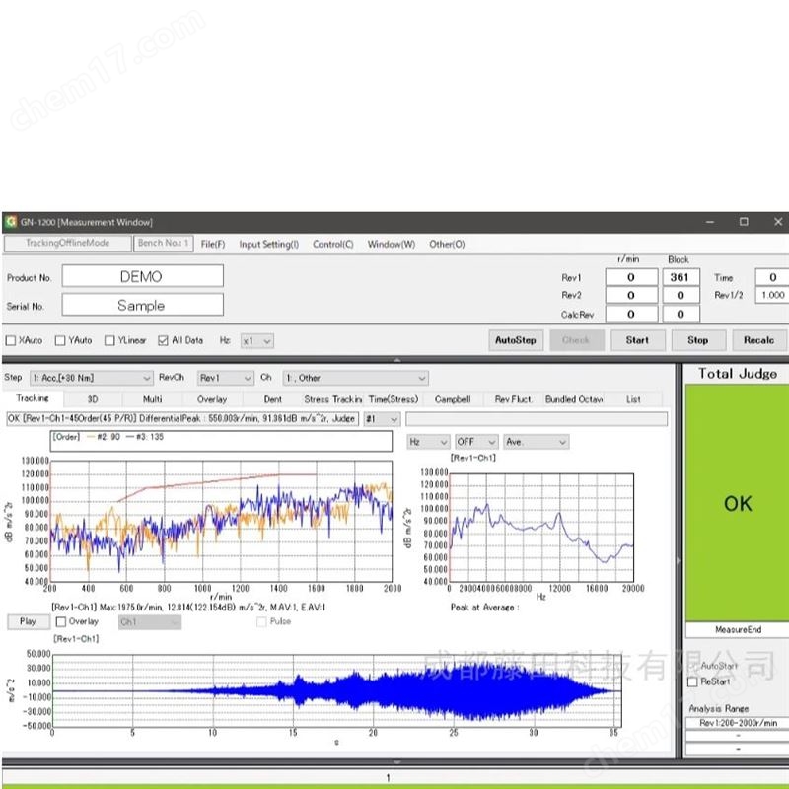789x789 pixels.
Task: Switch to the Multi tab
Action: [x=153, y=399]
